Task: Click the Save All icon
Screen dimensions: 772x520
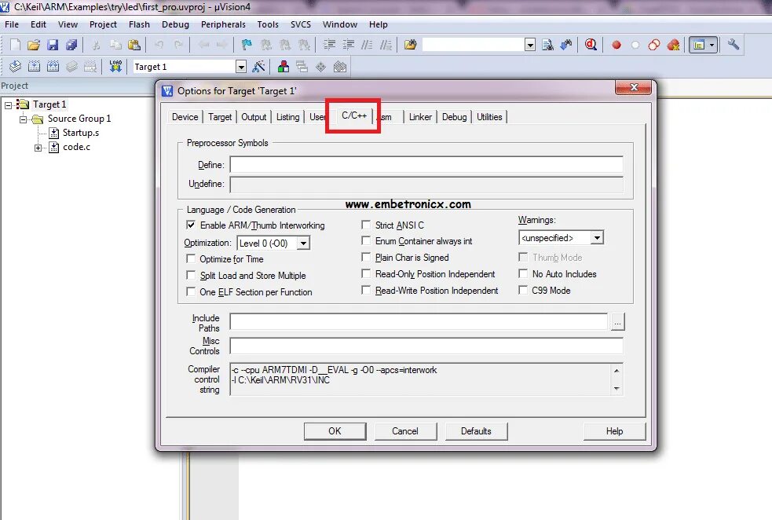Action: 72,45
